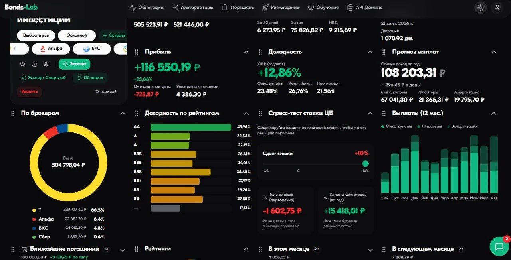Click the Сдвиг ставки slider handle
This screenshot has height=260, width=511.
coord(365,163)
